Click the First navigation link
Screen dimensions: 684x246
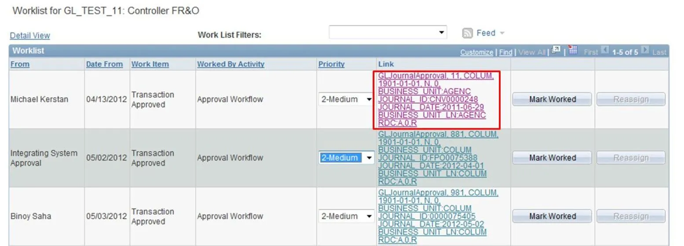[x=591, y=52]
